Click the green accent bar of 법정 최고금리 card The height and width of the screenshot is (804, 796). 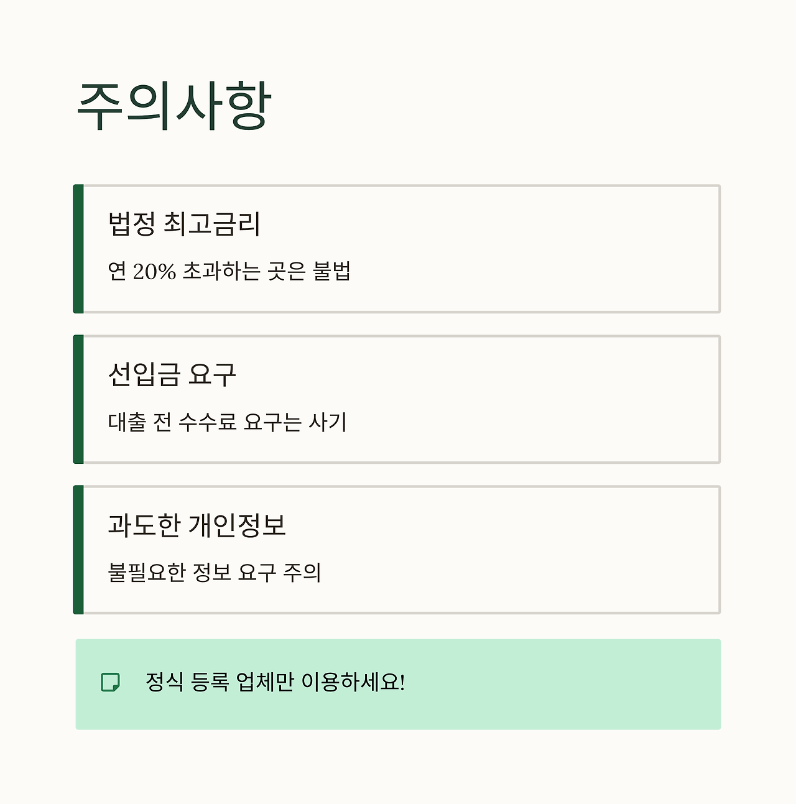pos(78,249)
